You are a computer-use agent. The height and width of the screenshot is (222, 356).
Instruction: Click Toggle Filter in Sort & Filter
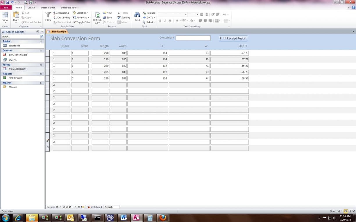[81, 22]
